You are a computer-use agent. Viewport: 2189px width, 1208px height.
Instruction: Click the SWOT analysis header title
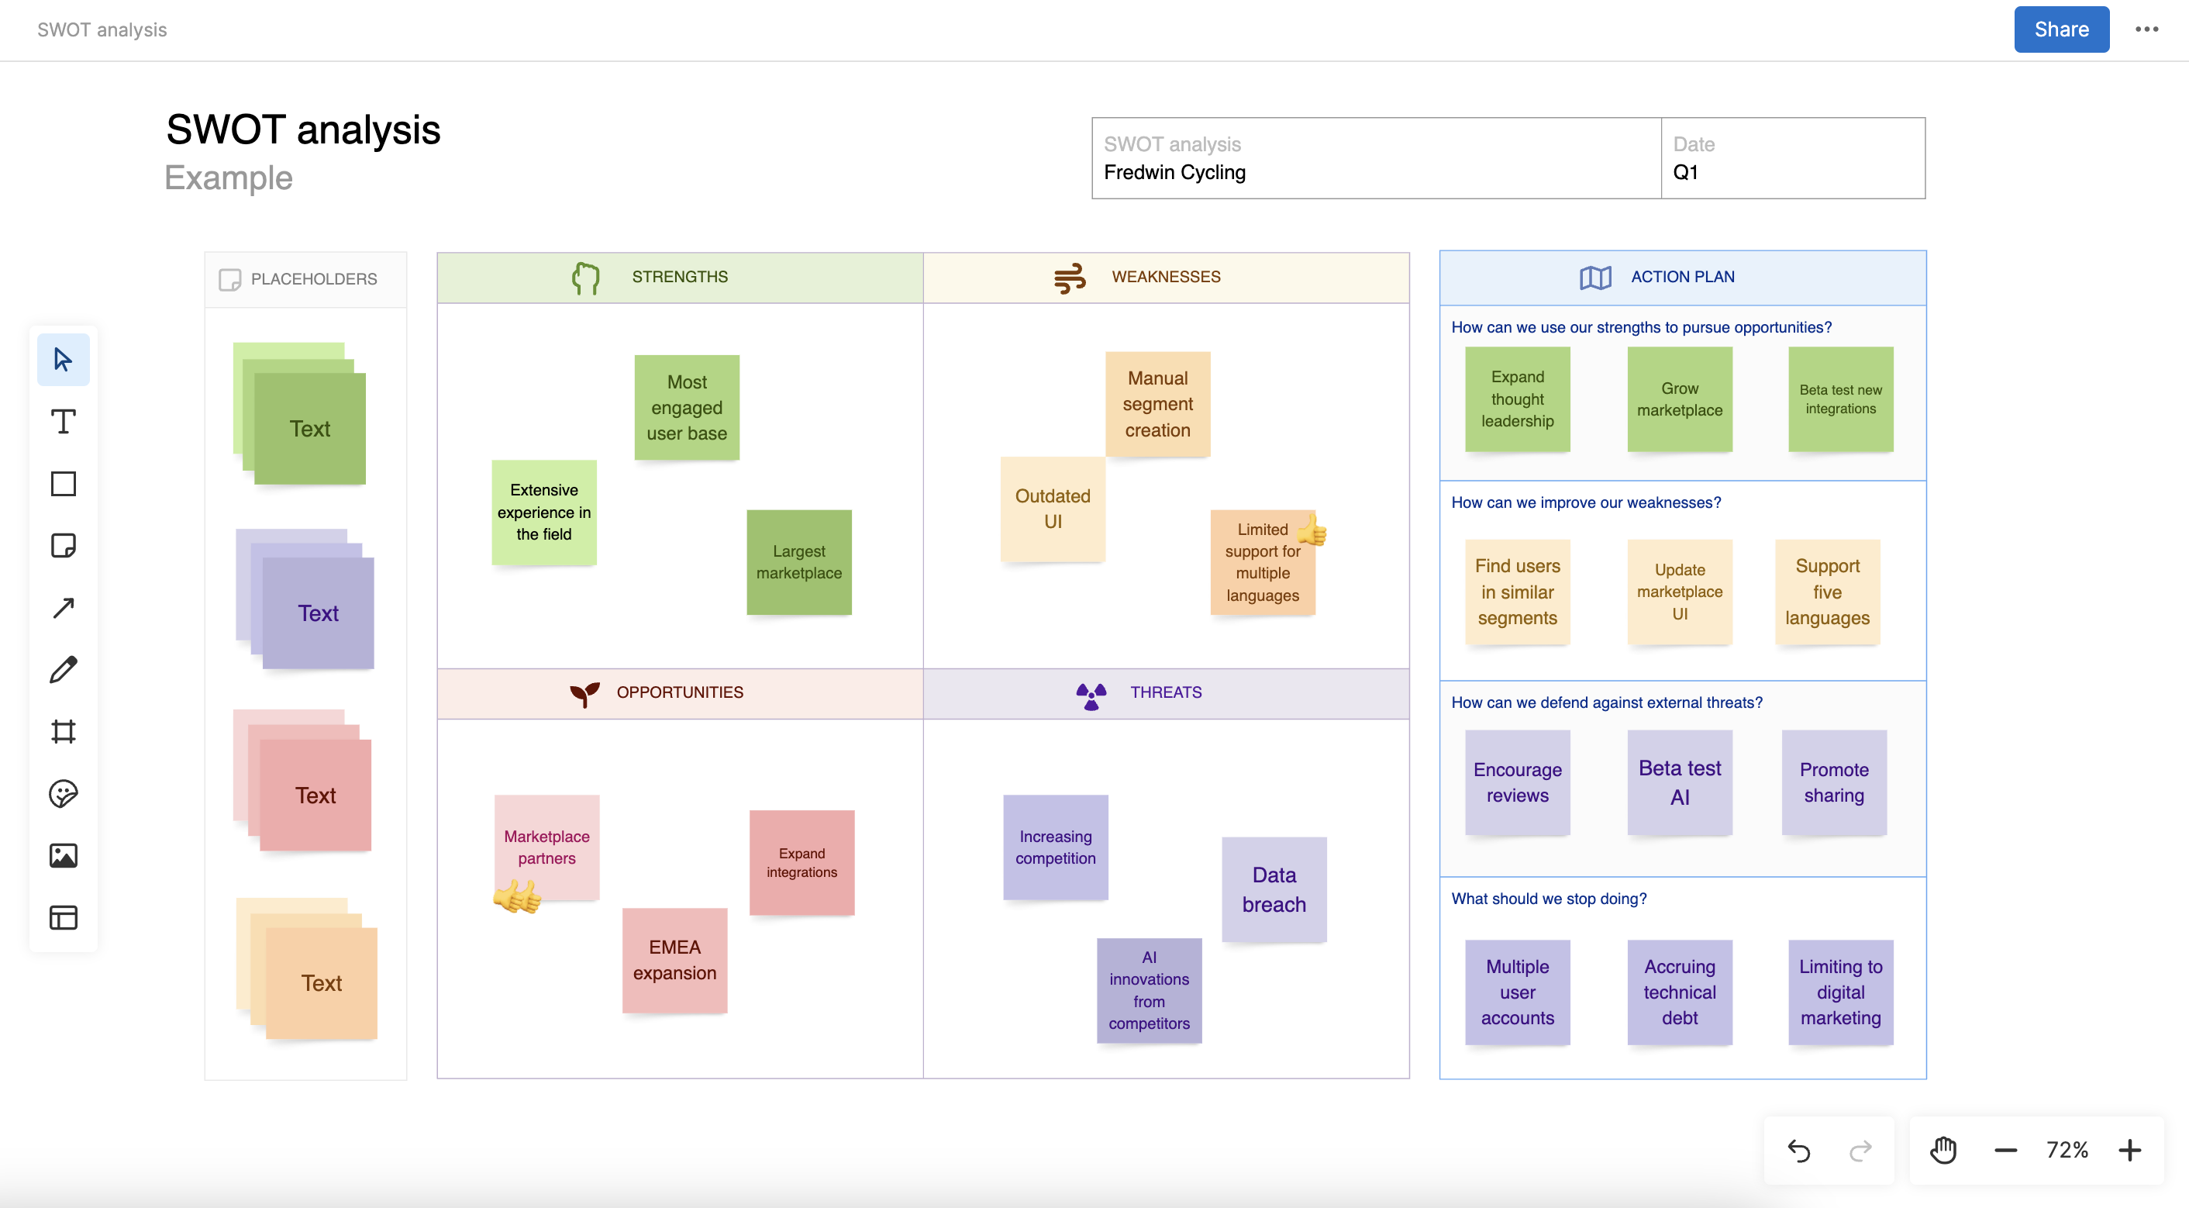pyautogui.click(x=303, y=129)
